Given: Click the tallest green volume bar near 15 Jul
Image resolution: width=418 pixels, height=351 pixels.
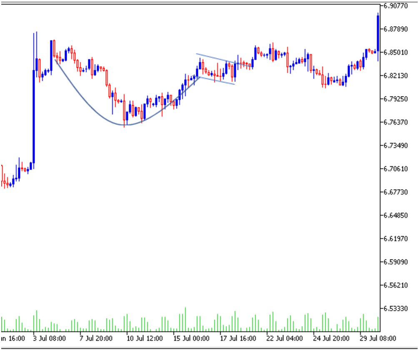Looking at the screenshot, I should [x=185, y=319].
